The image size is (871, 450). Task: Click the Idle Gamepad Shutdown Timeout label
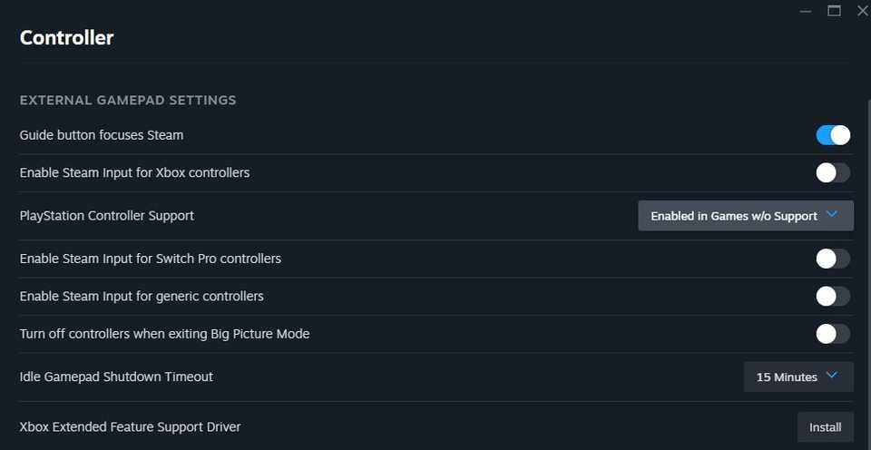[x=116, y=377]
